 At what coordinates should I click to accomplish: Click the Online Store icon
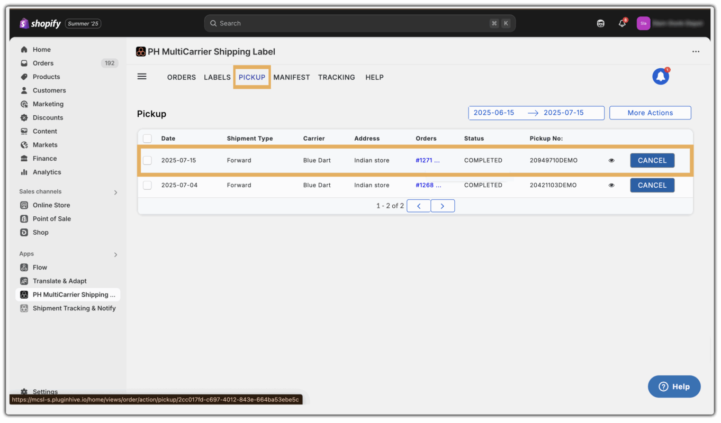coord(24,205)
